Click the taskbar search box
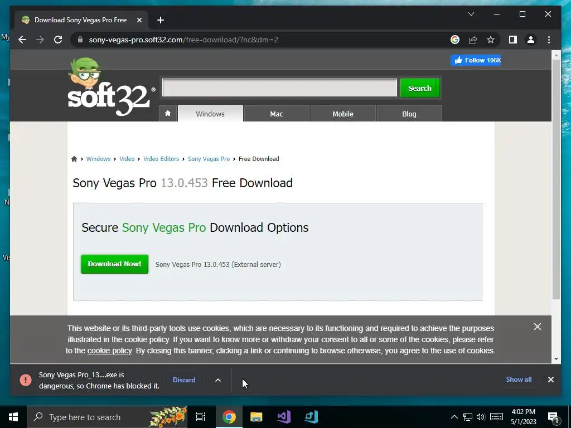This screenshot has width=571, height=428. [107, 417]
